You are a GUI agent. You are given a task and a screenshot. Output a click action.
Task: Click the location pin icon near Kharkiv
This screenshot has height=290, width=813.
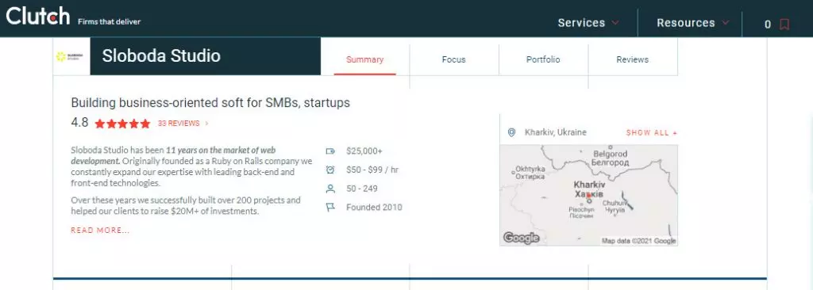pyautogui.click(x=512, y=132)
